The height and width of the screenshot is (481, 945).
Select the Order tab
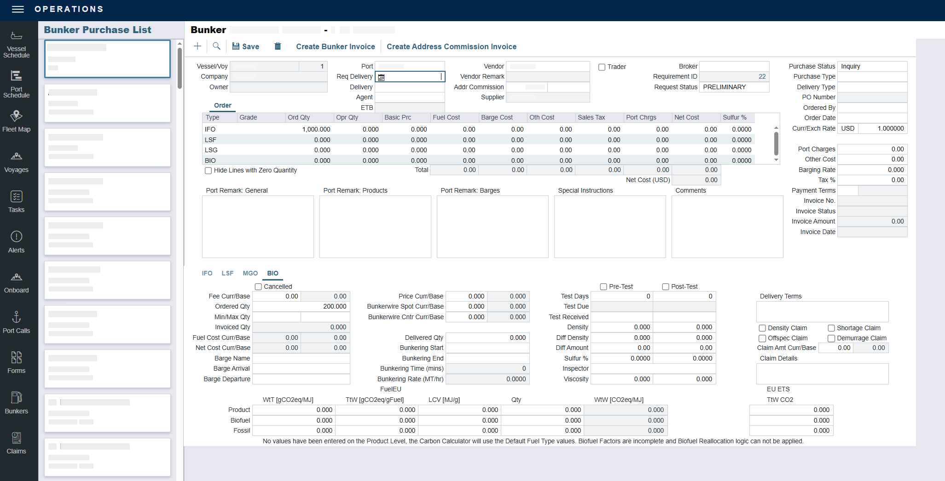click(223, 106)
